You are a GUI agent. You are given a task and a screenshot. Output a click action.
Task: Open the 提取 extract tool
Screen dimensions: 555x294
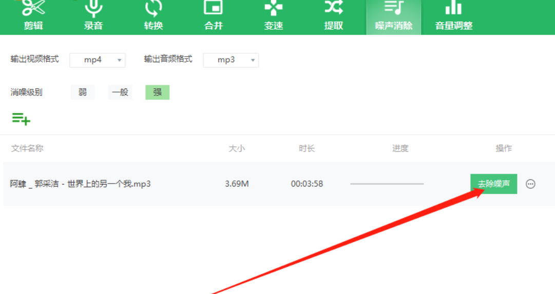point(333,16)
